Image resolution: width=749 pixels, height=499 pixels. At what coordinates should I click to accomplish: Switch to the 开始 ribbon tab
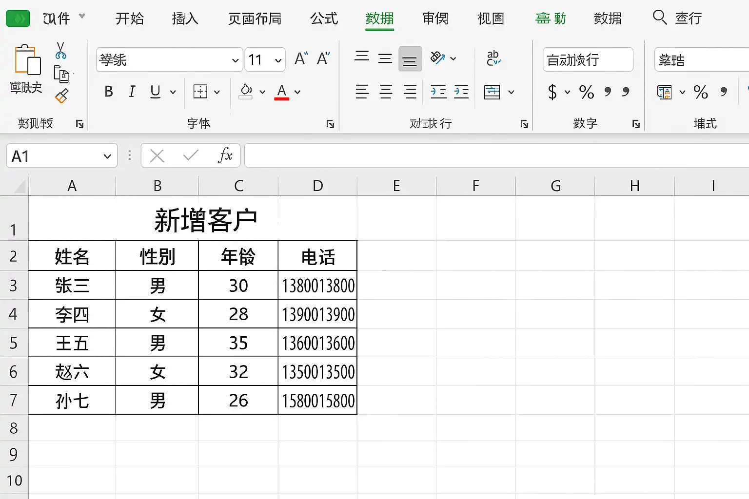click(130, 19)
